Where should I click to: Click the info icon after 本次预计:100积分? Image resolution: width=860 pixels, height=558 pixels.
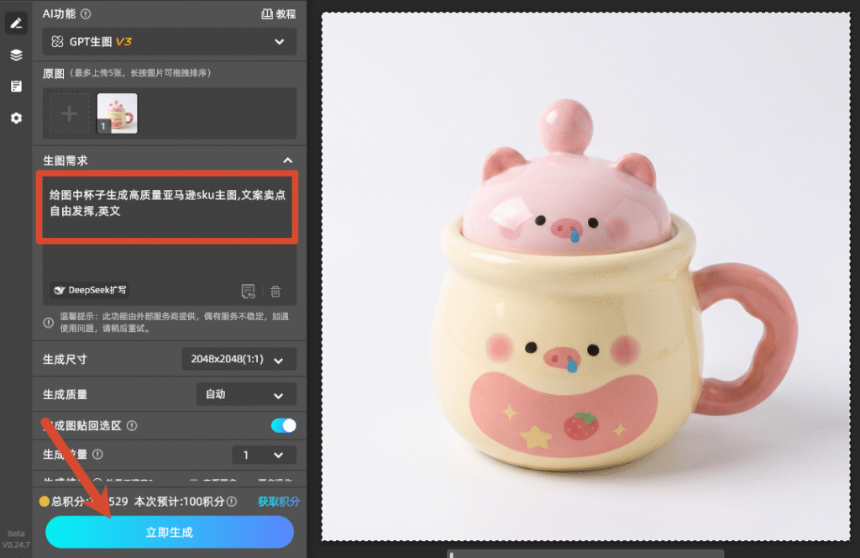(x=232, y=502)
